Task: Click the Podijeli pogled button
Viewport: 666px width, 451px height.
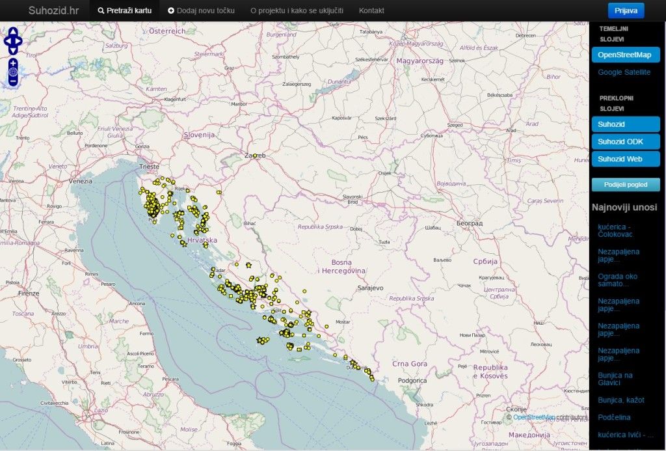Action: [626, 184]
